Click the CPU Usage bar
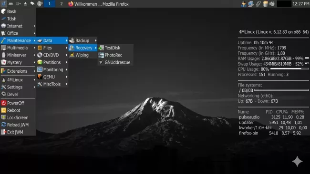This screenshot has height=174, width=310. coord(289,69)
